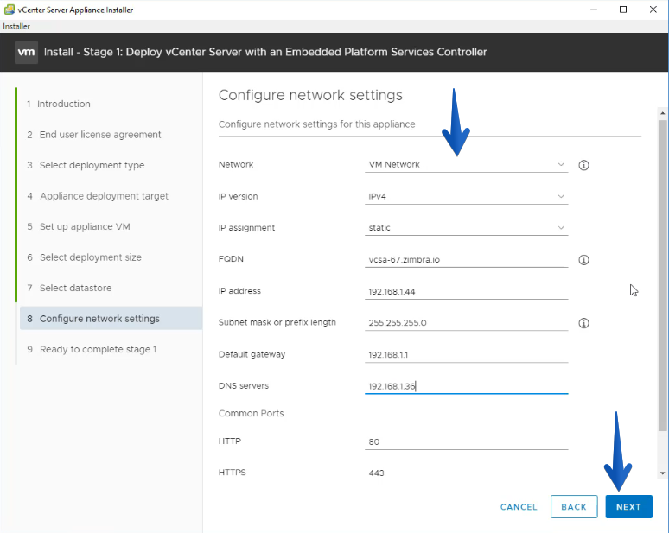Image resolution: width=669 pixels, height=533 pixels.
Task: Click the DNS servers label
Action: pyautogui.click(x=243, y=386)
